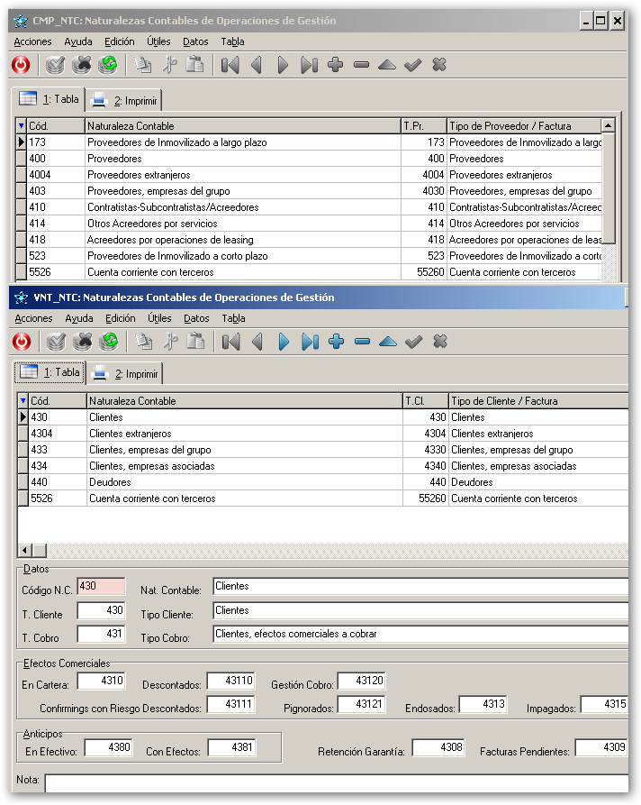
Task: Click Nat. Contable field showing Clientes
Action: [x=420, y=586]
